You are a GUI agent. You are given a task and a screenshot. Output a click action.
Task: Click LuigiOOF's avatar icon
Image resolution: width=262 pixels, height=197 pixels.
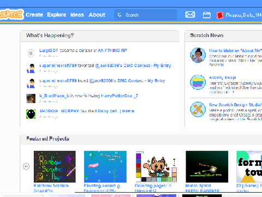coord(31,53)
